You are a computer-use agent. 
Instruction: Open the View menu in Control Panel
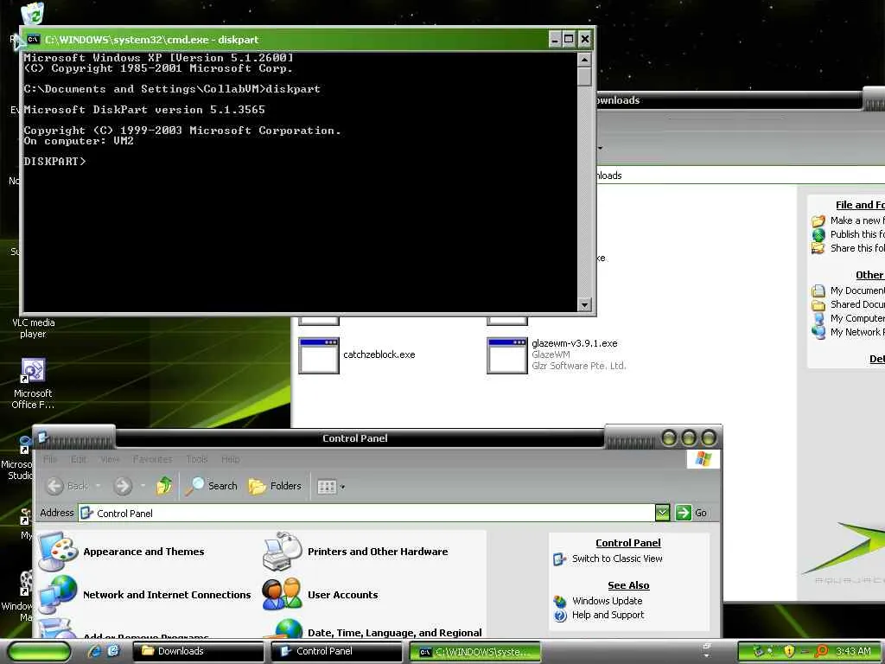click(x=110, y=459)
